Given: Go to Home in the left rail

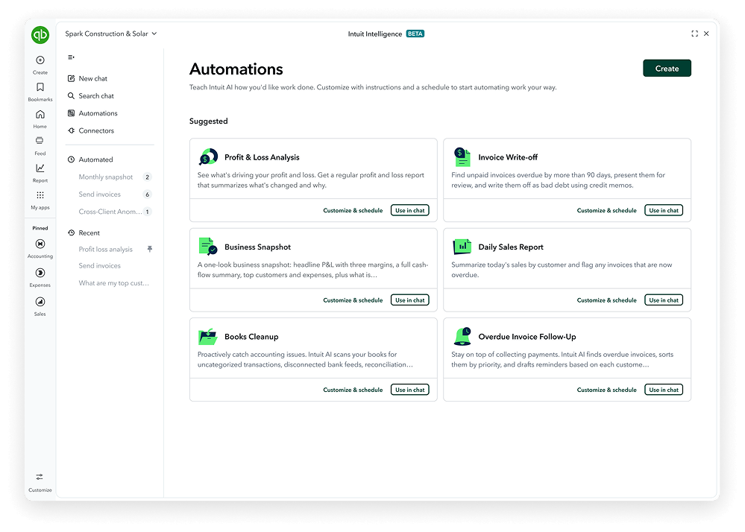Looking at the screenshot, I should 40,115.
